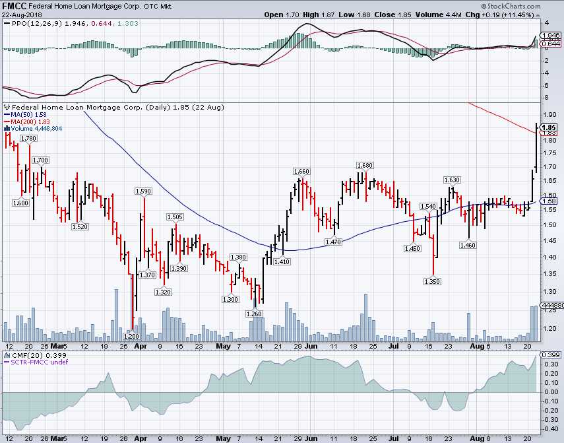Click the 0.399 CMF value tag
Image resolution: width=564 pixels, height=443 pixels.
click(549, 355)
